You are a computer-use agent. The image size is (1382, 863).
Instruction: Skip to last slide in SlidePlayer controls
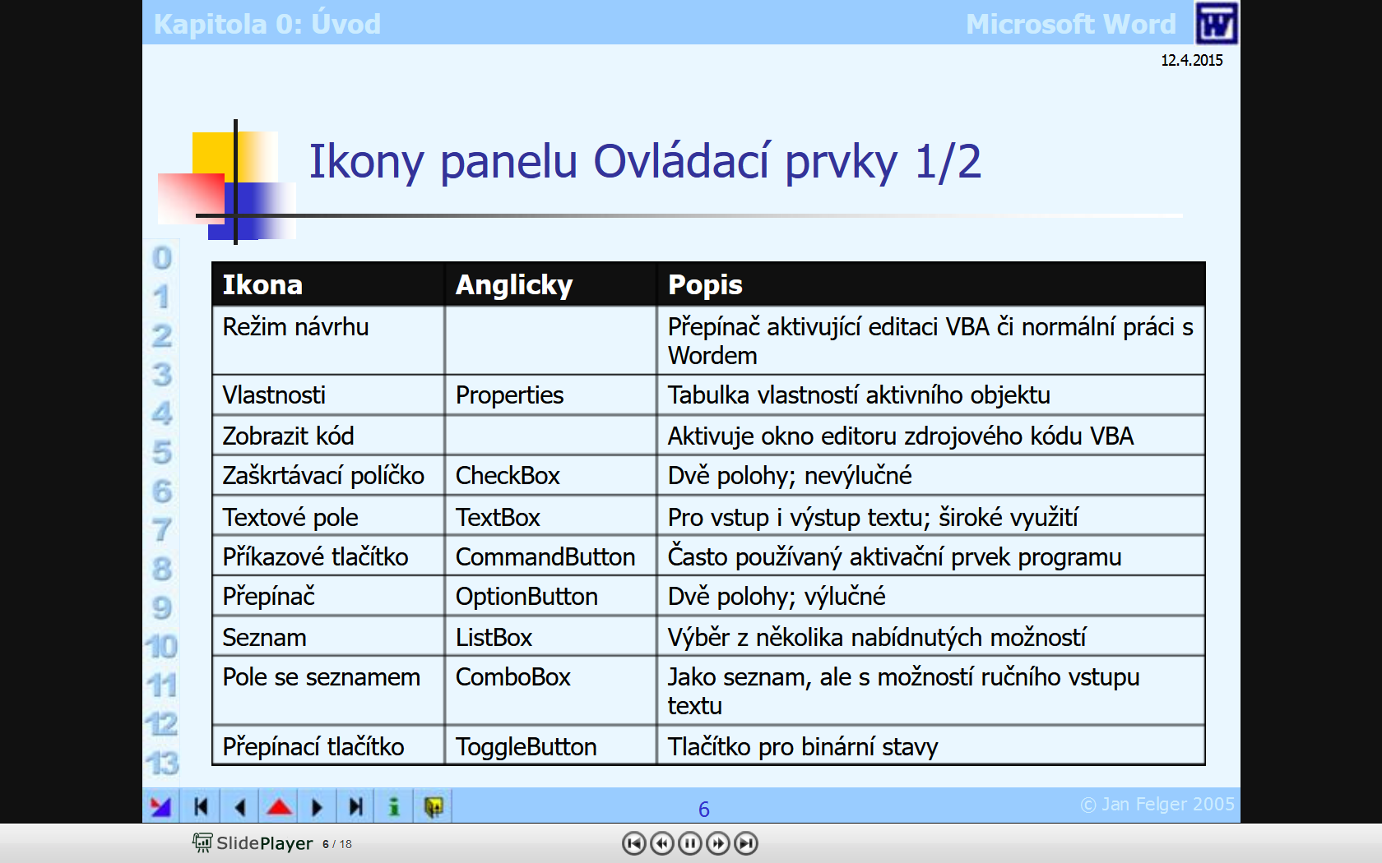(746, 843)
